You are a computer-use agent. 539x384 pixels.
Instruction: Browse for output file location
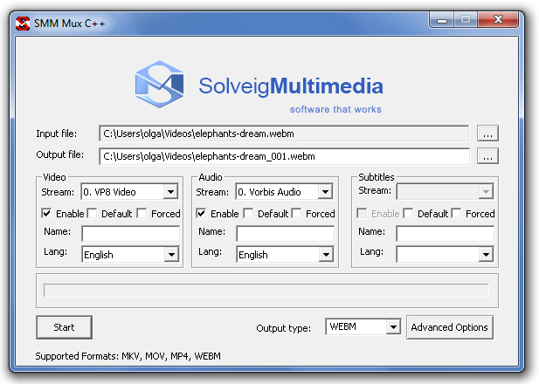(x=487, y=156)
